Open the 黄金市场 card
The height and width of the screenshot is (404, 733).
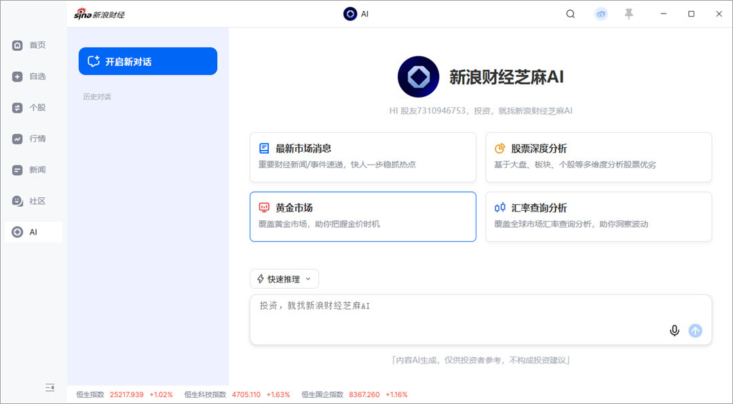click(x=362, y=217)
